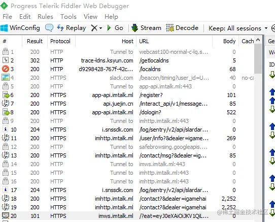Select session 15 lock icon

(6, 172)
